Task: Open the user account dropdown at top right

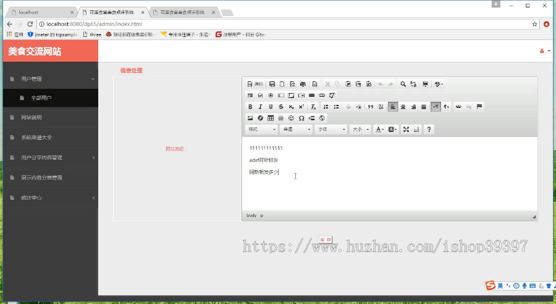Action: click(545, 51)
